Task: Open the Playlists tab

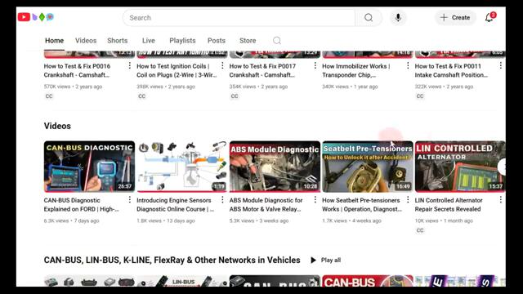Action: pyautogui.click(x=182, y=41)
